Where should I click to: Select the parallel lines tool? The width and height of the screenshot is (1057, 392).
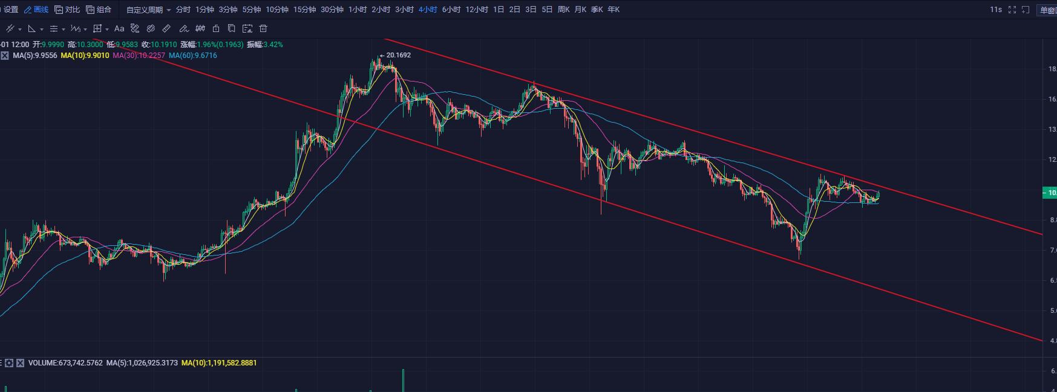coord(54,28)
